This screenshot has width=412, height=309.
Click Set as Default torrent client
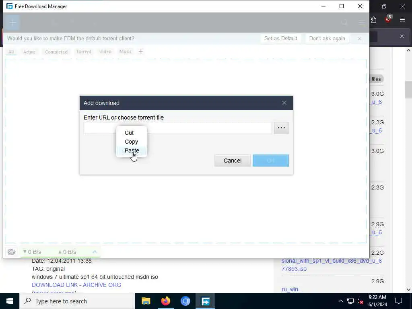click(280, 38)
